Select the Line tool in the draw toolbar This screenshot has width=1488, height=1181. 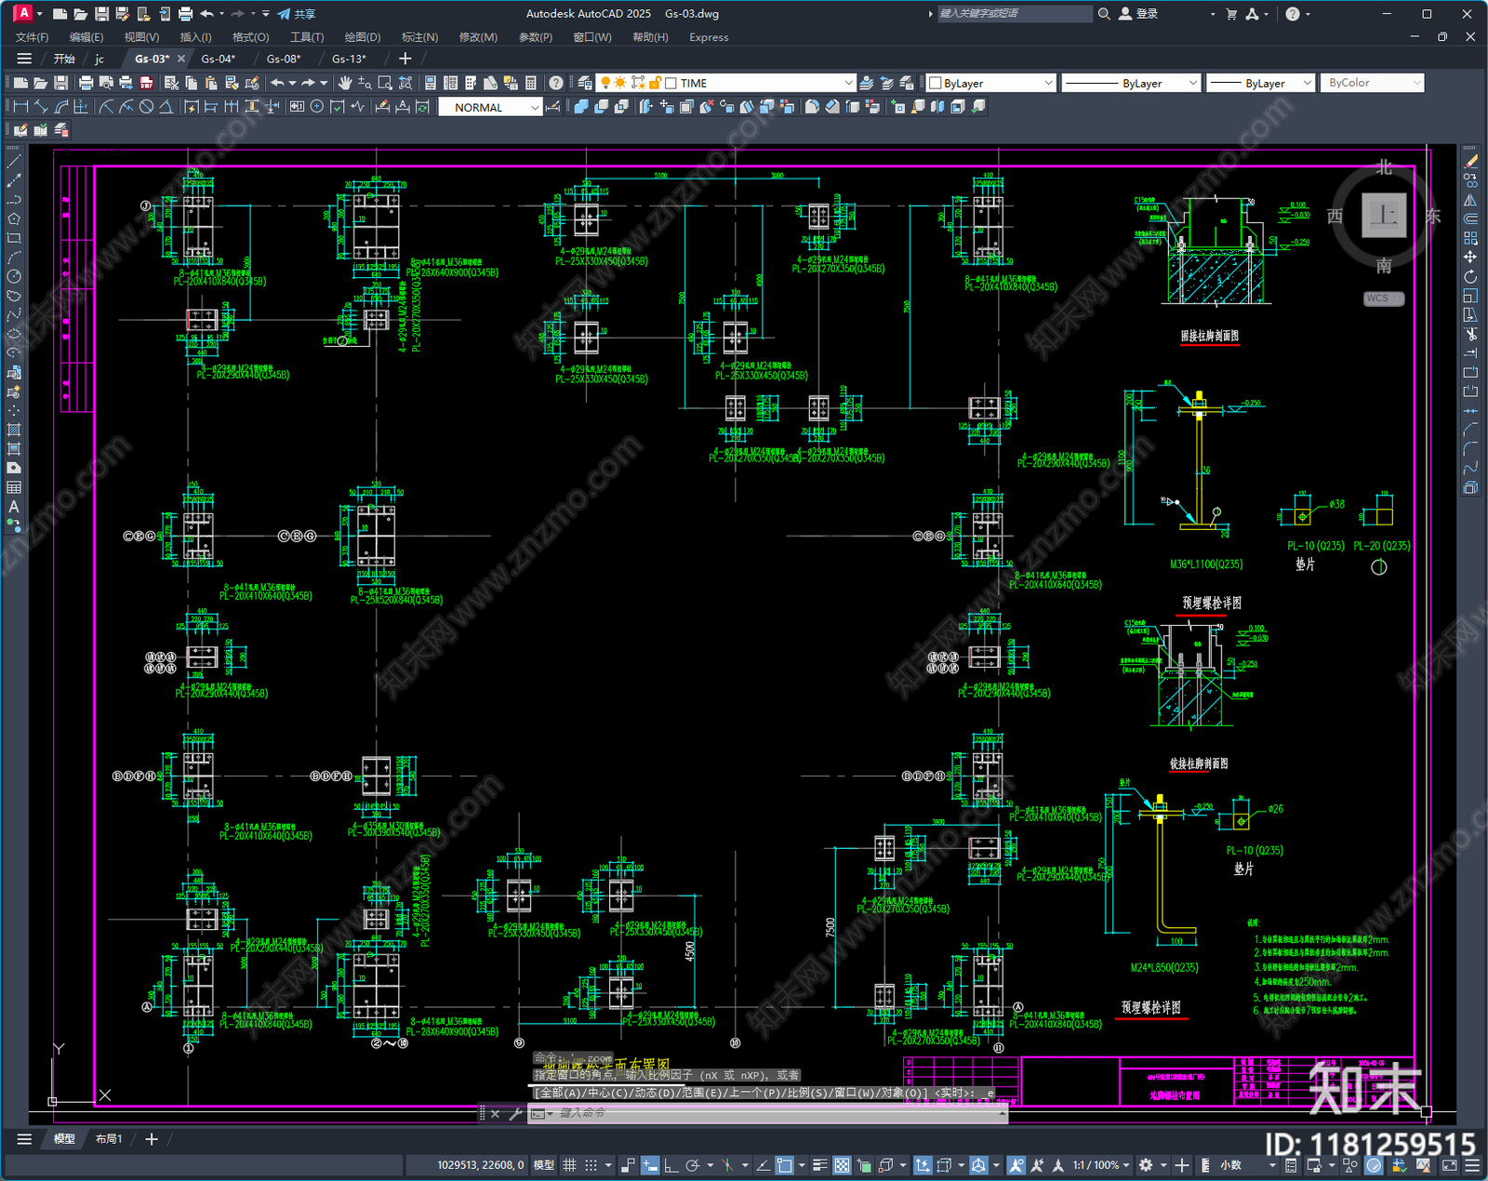point(14,161)
